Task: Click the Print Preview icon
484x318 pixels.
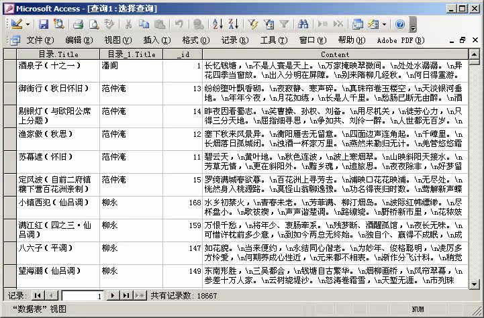Action: 94,24
